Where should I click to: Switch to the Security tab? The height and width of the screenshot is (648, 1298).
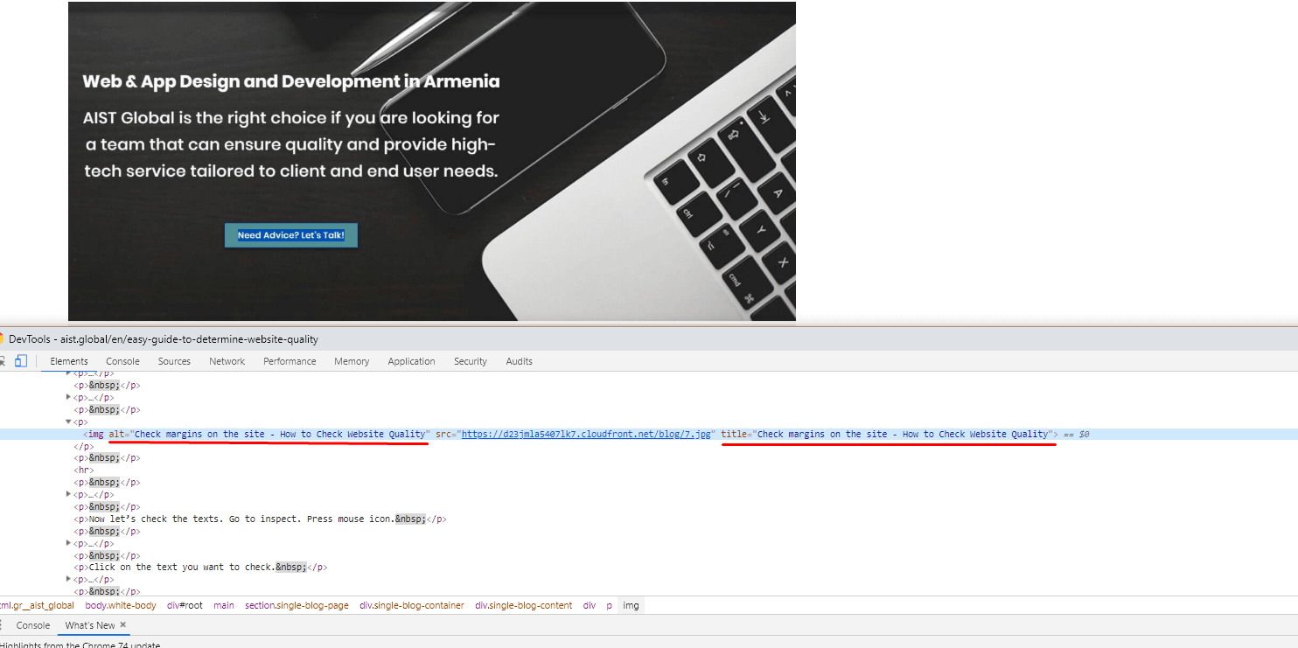(x=471, y=361)
